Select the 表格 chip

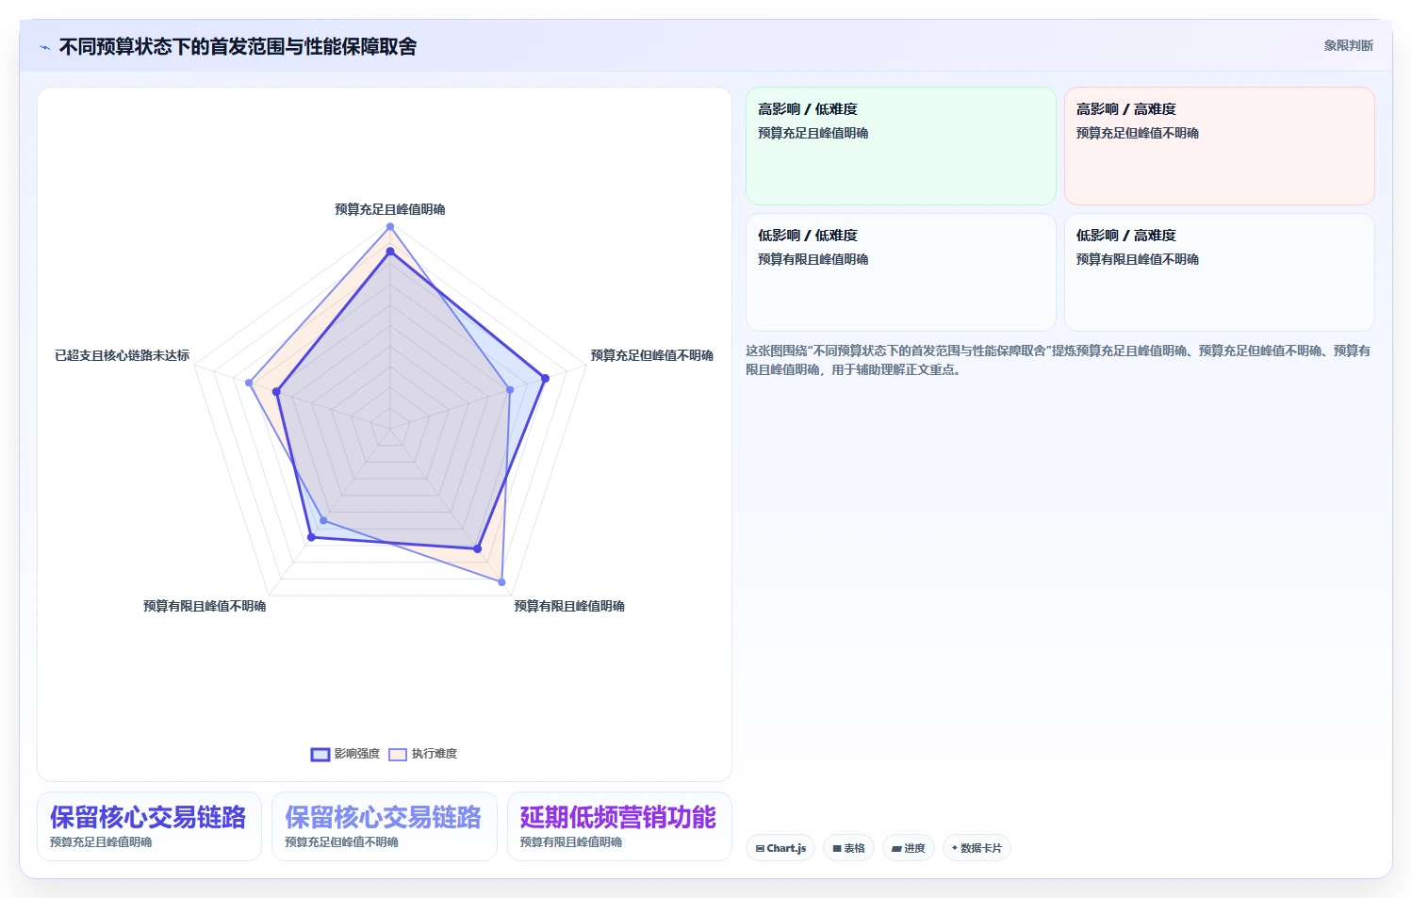[848, 848]
